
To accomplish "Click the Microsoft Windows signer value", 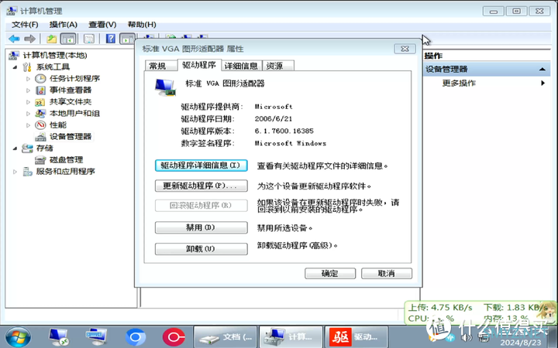I will (x=291, y=144).
